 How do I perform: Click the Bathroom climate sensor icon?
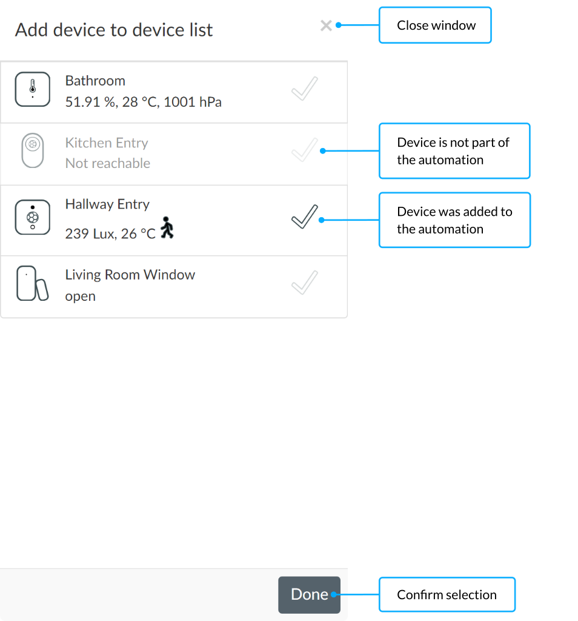click(x=32, y=90)
